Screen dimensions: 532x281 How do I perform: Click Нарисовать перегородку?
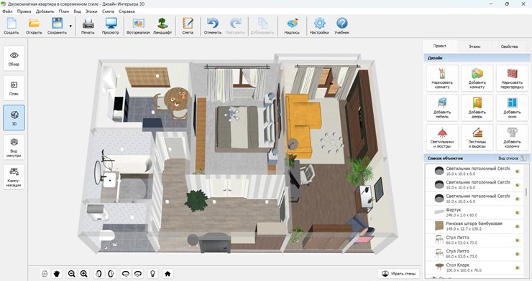(x=512, y=78)
